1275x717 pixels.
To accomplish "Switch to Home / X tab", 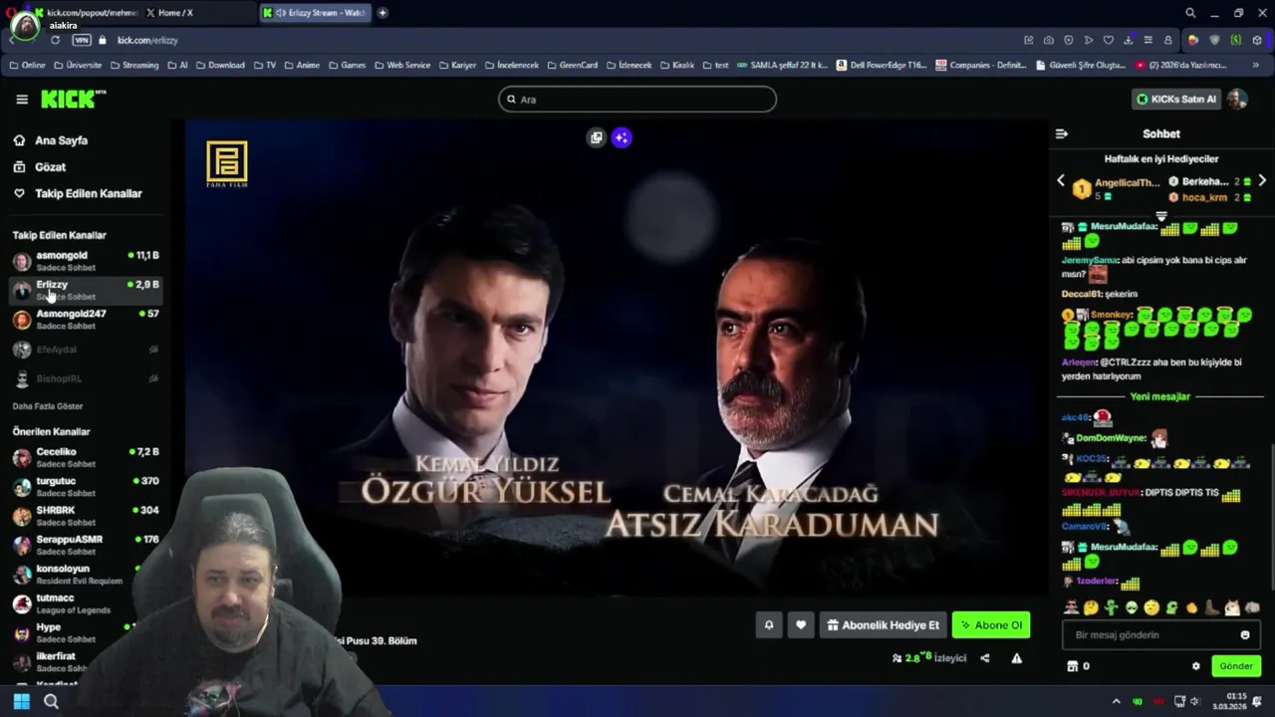I will tap(199, 13).
